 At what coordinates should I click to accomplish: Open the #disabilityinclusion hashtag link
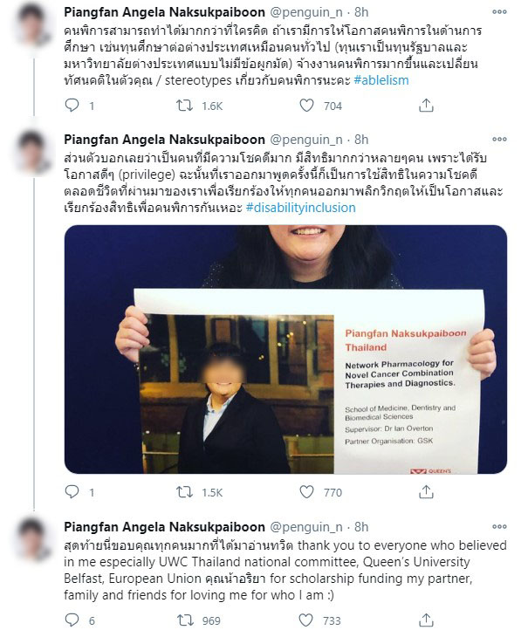point(301,208)
